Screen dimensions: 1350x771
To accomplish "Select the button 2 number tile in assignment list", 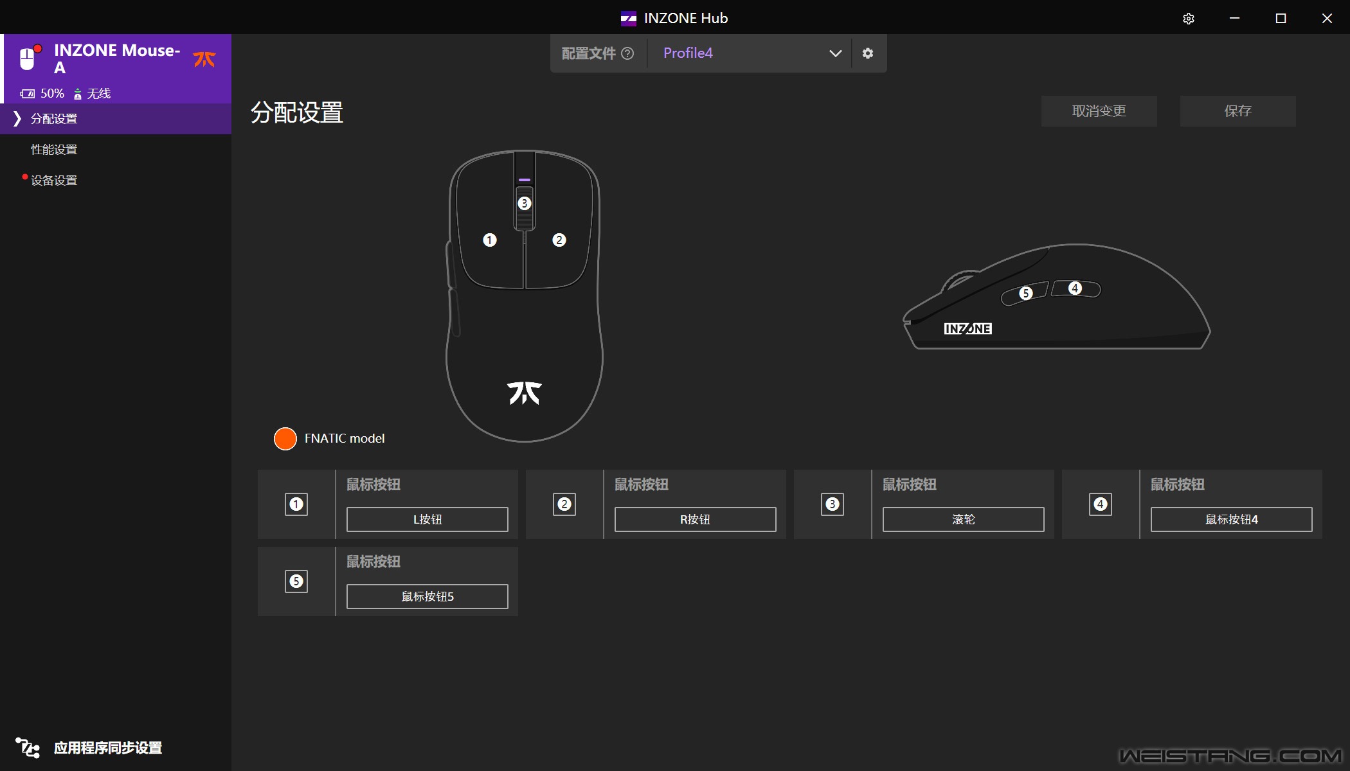I will coord(564,504).
